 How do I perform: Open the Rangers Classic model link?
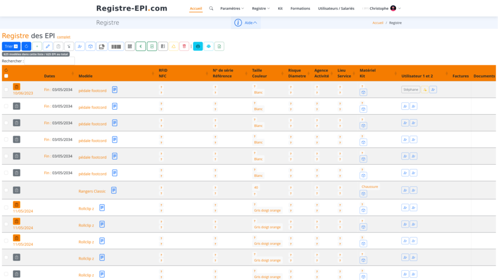click(92, 191)
